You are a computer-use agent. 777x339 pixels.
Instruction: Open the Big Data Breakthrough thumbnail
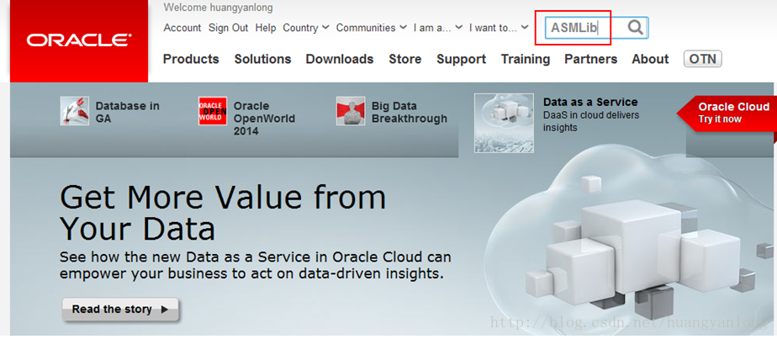(x=351, y=111)
